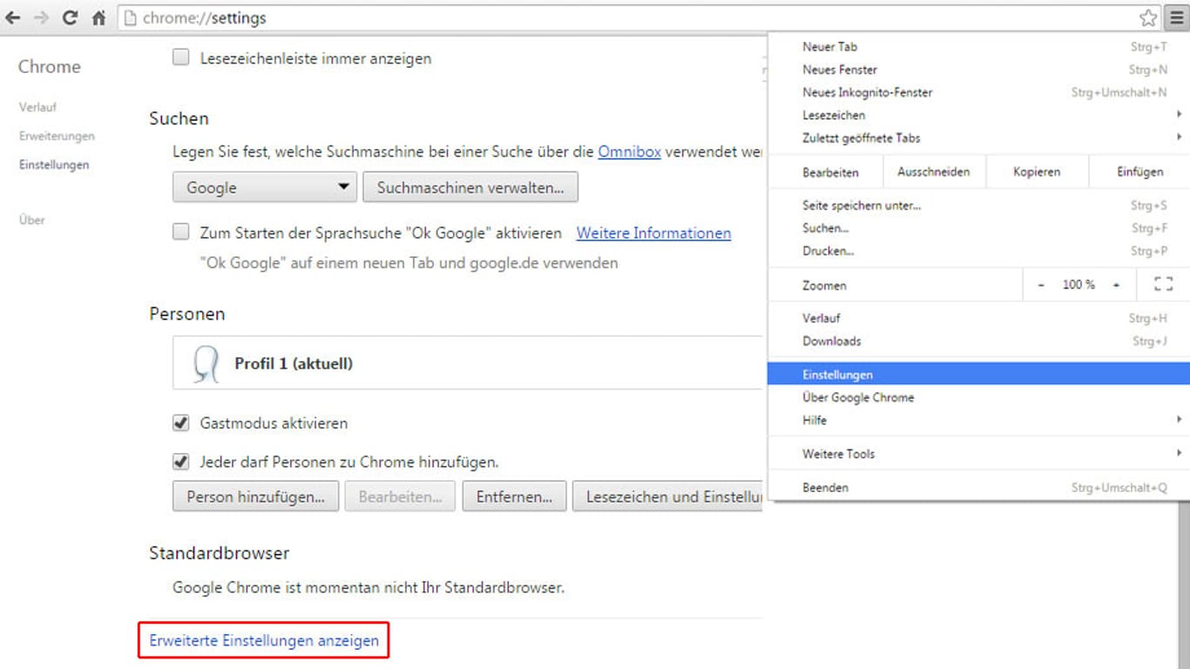1190x669 pixels.
Task: Open Erweiterte Einstellungen anzeigen
Action: (263, 640)
